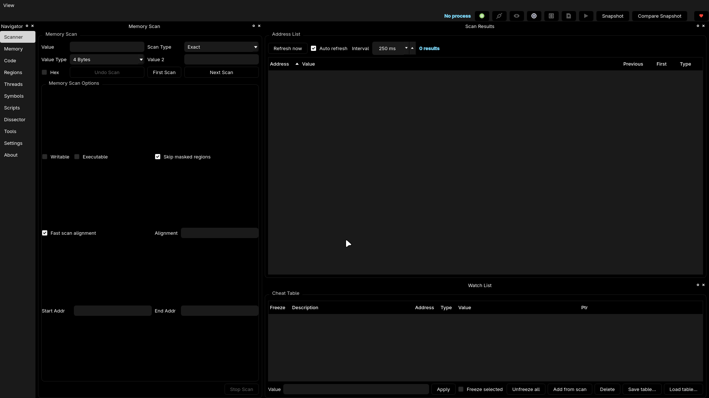Image resolution: width=709 pixels, height=398 pixels.
Task: Click the scan Value input field
Action: [107, 47]
